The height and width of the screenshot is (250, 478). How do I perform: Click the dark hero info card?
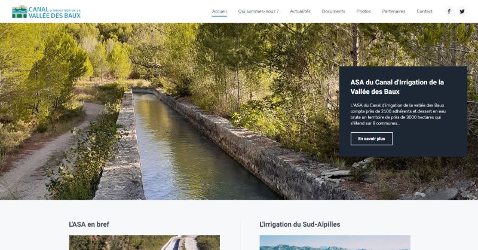click(x=403, y=111)
